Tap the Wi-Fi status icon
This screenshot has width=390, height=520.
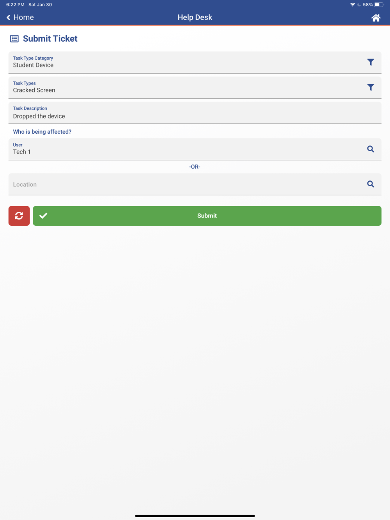[353, 5]
